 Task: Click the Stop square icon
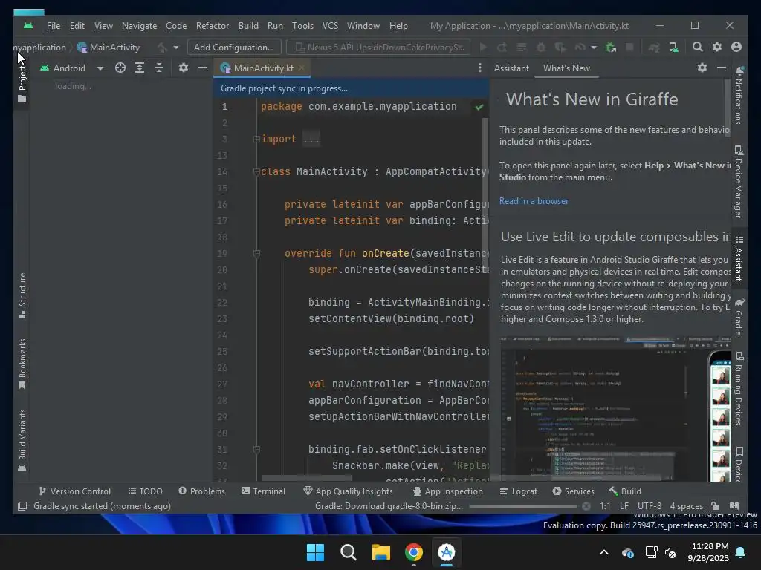click(x=629, y=47)
